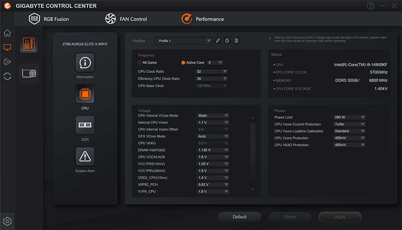402x230 pixels.
Task: Open GFX VCore Mode dropdown
Action: click(x=213, y=136)
